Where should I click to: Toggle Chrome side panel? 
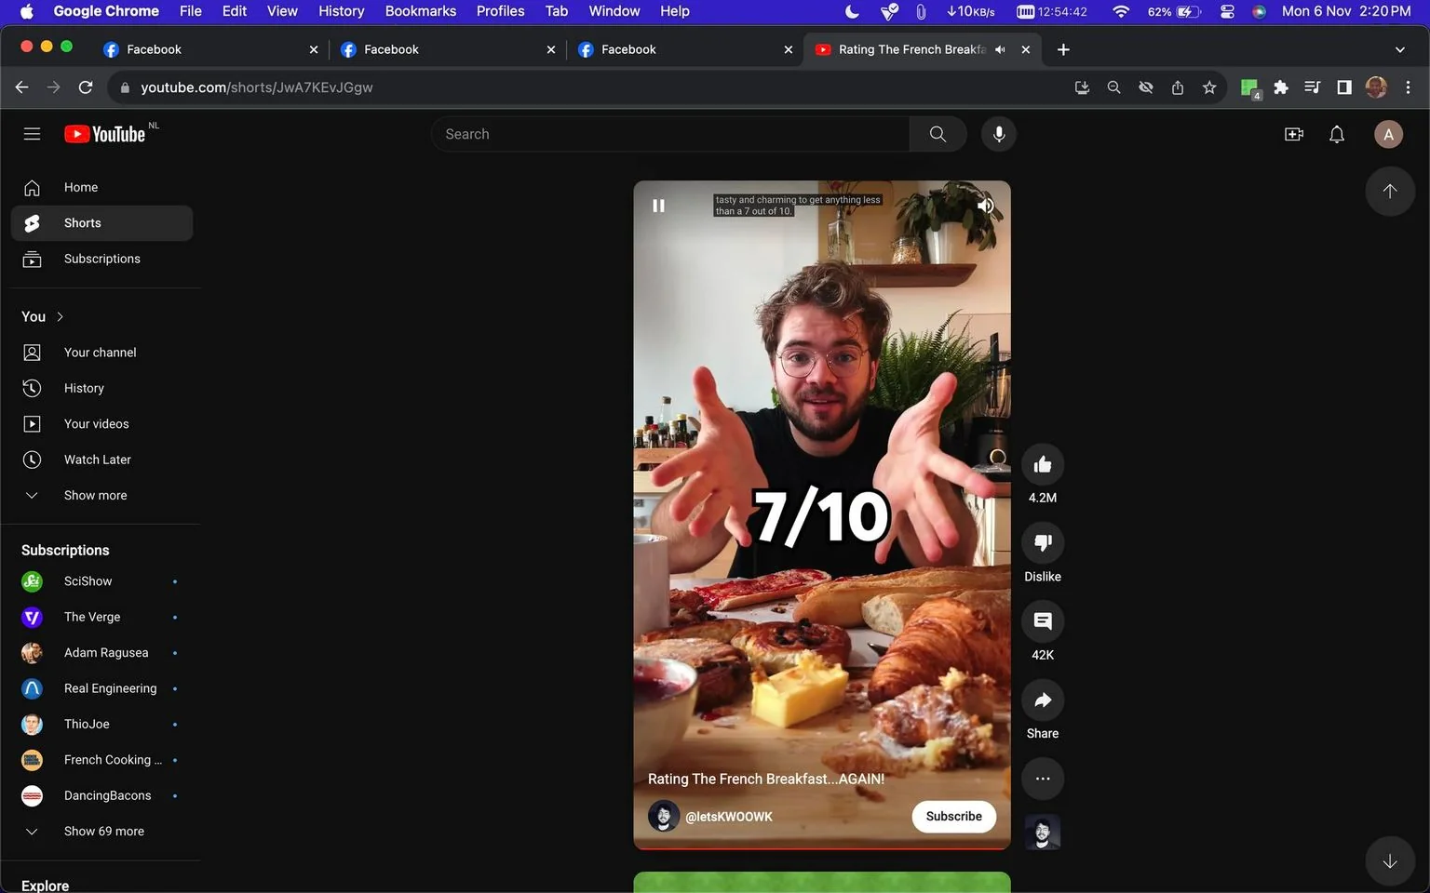pos(1344,87)
